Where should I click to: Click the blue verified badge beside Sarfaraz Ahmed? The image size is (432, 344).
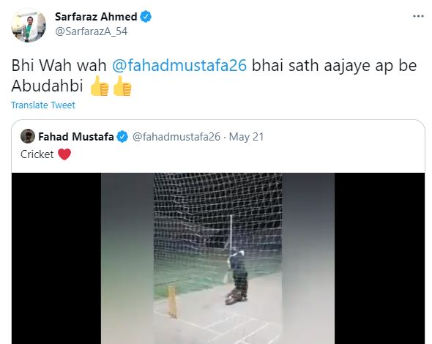146,17
